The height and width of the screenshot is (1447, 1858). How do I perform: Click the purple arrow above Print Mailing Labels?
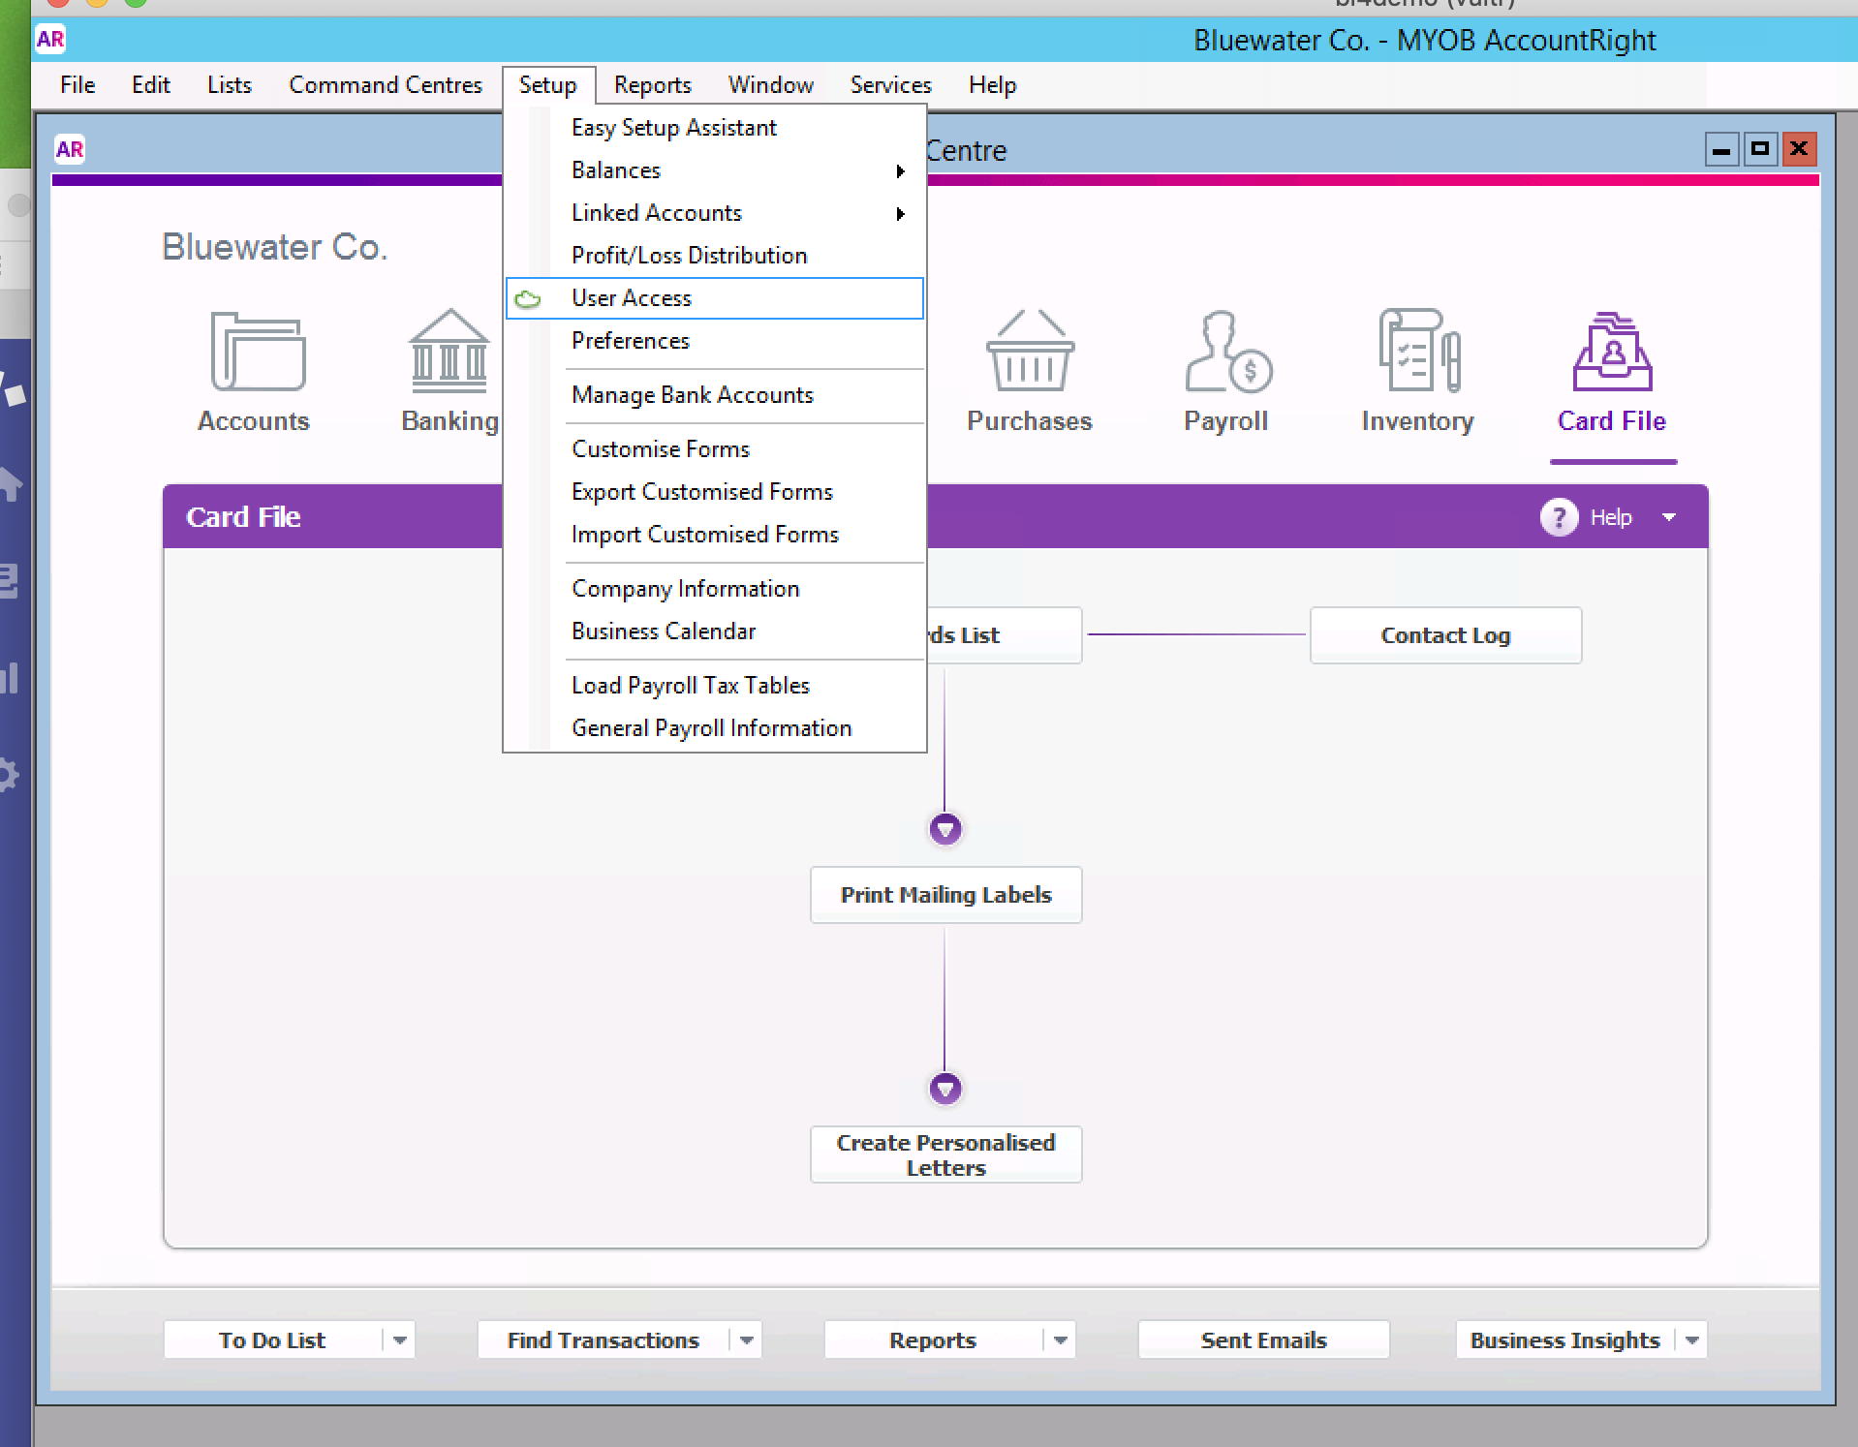[x=945, y=829]
